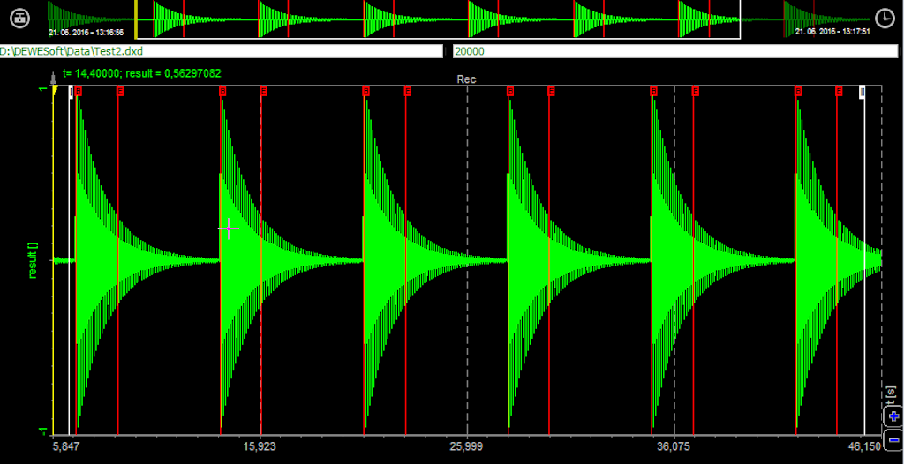Screen dimensions: 904x464
Task: Select the sixth red B trigger marker
Action: click(798, 91)
